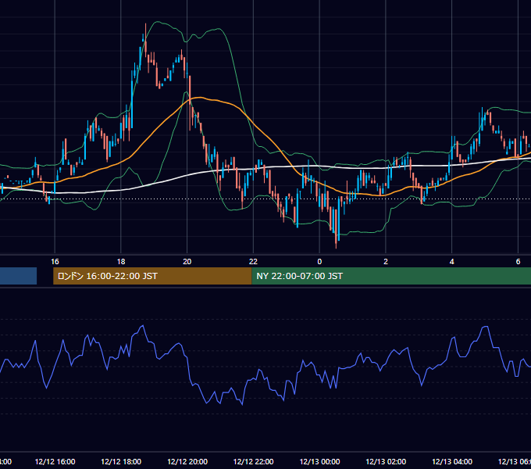Click the 16 hour label on chart axis
This screenshot has height=469, width=531.
[x=55, y=262]
